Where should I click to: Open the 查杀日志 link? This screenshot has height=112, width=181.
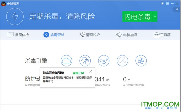click(172, 108)
